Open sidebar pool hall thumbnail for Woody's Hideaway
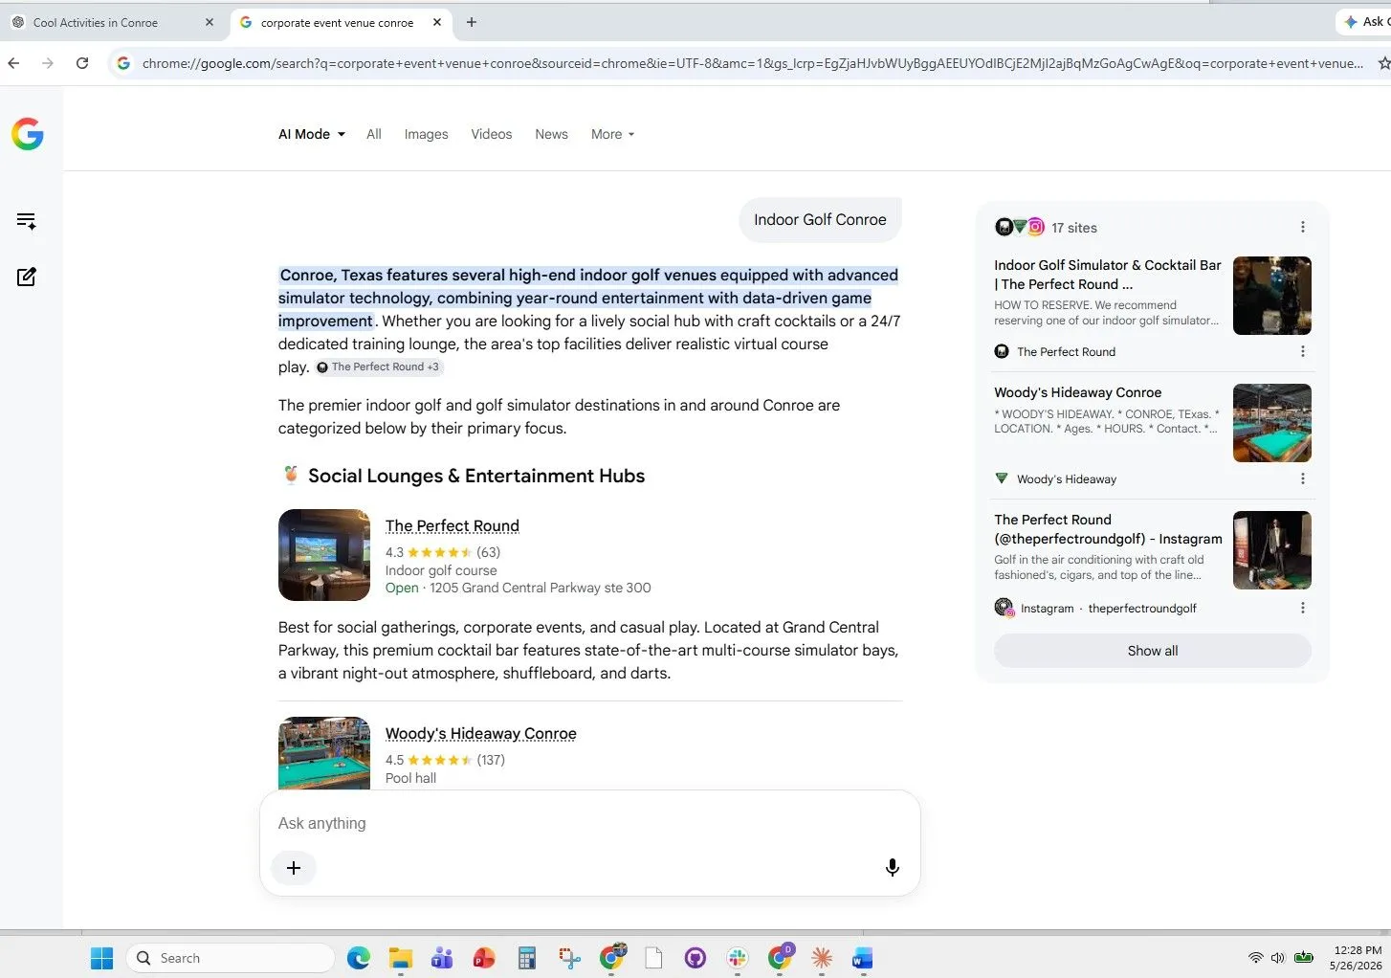The width and height of the screenshot is (1391, 978). (1272, 423)
